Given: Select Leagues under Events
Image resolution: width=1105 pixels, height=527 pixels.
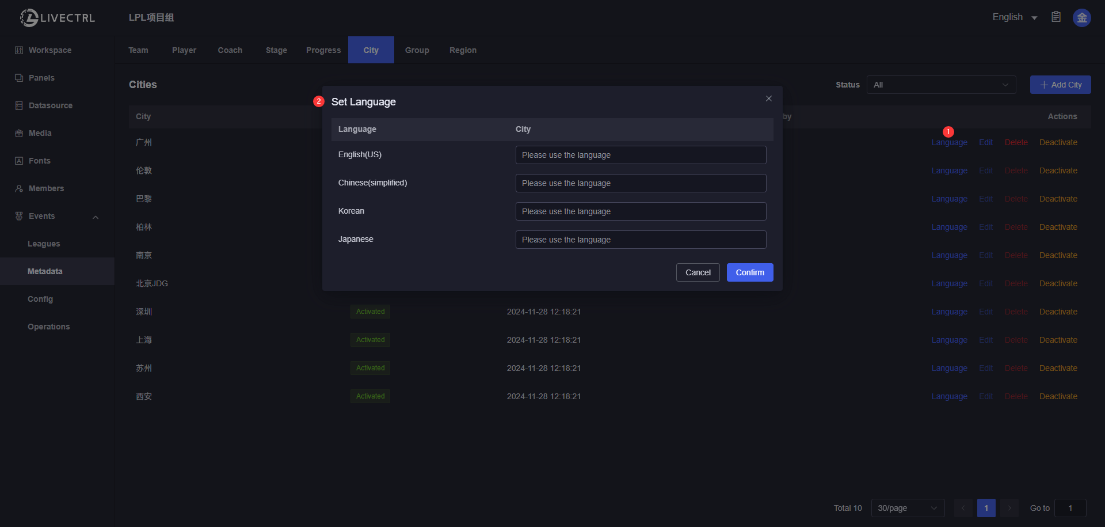Looking at the screenshot, I should [x=44, y=244].
